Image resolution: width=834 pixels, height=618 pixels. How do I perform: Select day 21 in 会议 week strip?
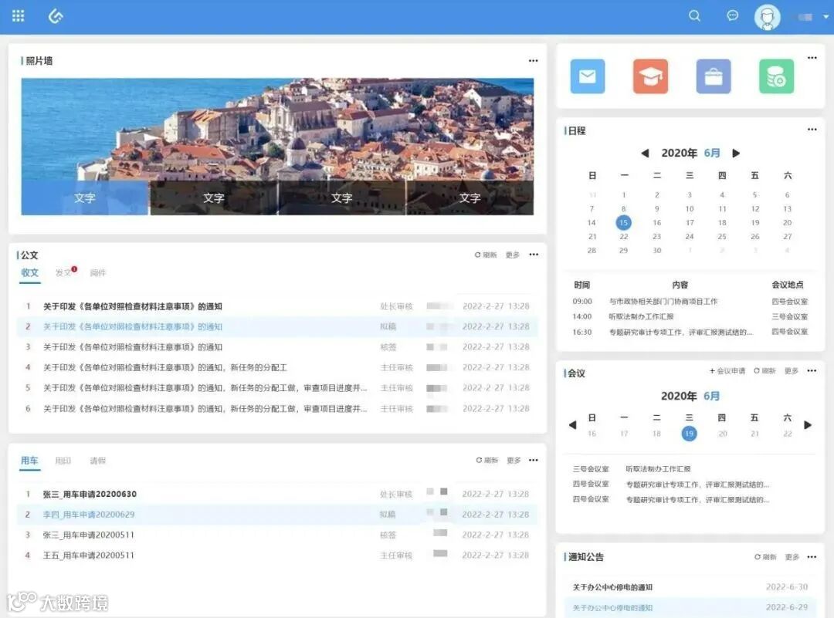click(x=754, y=434)
